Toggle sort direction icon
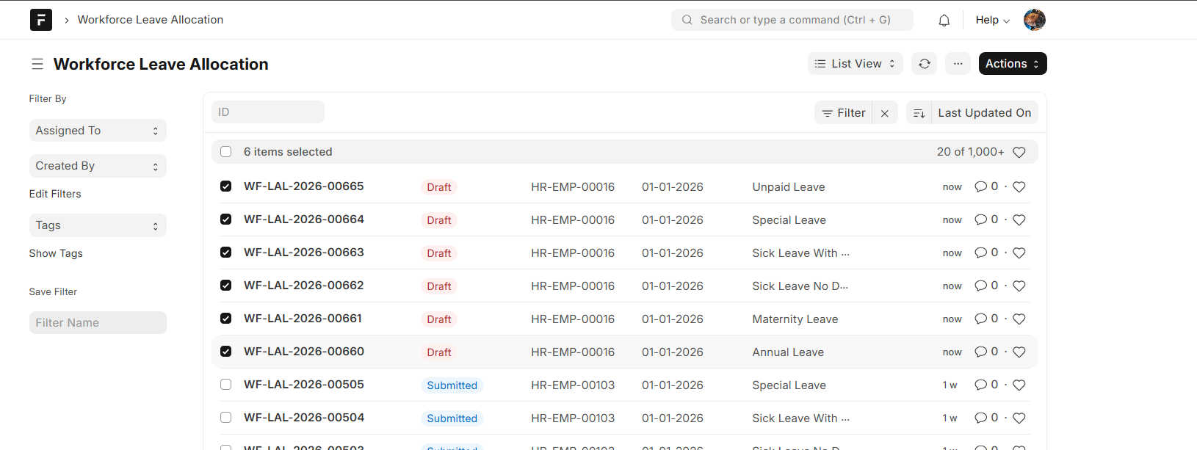Viewport: 1197px width, 450px height. click(919, 113)
